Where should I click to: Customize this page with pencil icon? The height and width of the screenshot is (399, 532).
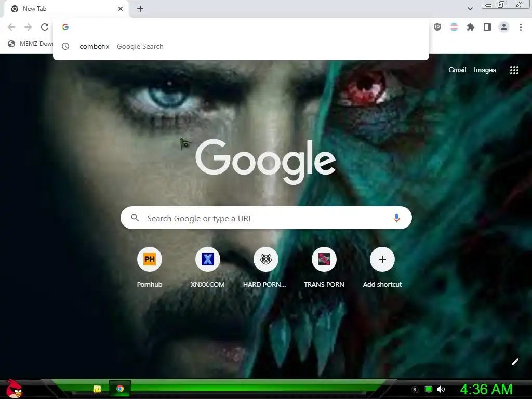click(515, 362)
